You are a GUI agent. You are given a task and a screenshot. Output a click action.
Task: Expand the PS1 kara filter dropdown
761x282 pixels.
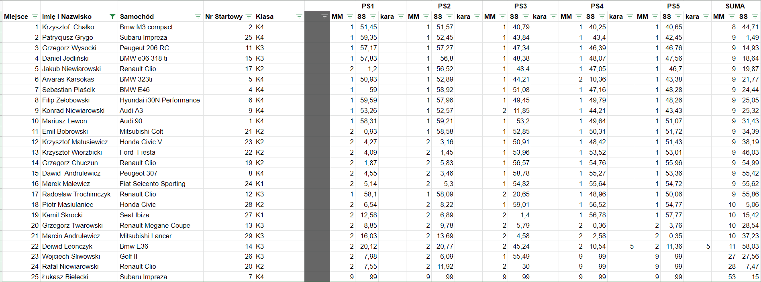point(401,16)
